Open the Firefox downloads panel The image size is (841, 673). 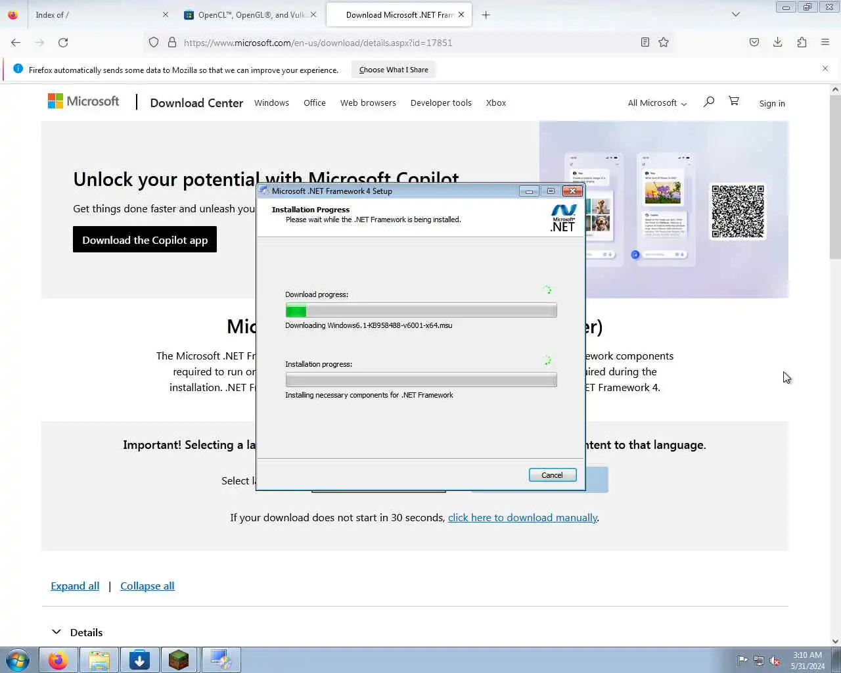pos(777,42)
